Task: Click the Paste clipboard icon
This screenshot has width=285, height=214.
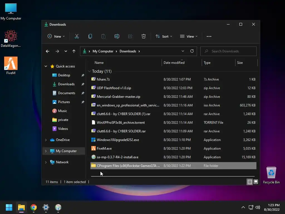Action: (104, 37)
